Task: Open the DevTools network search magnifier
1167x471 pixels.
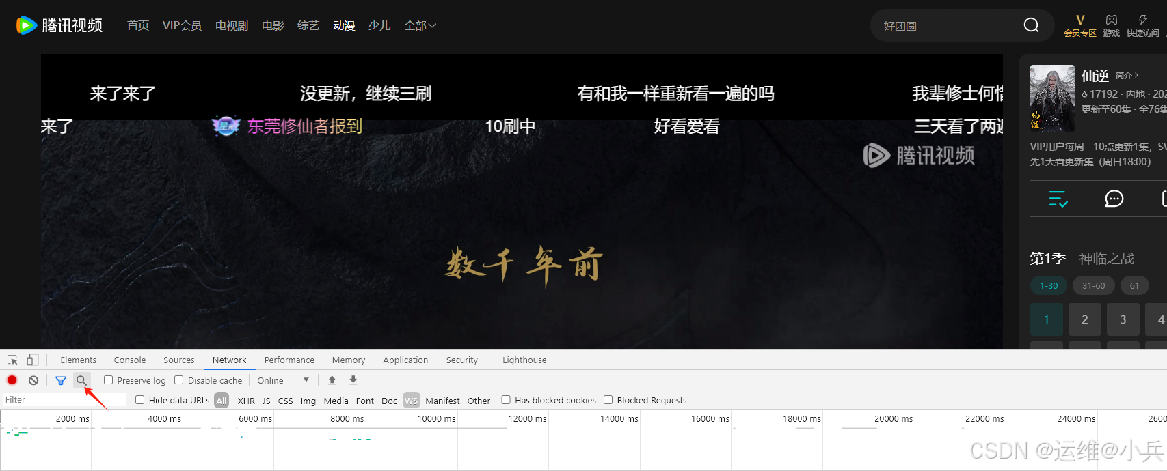Action: (x=81, y=380)
